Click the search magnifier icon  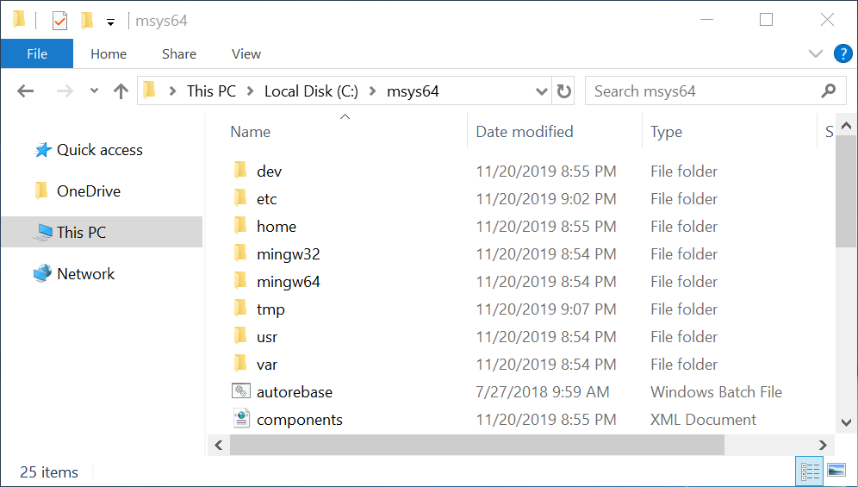(x=828, y=91)
